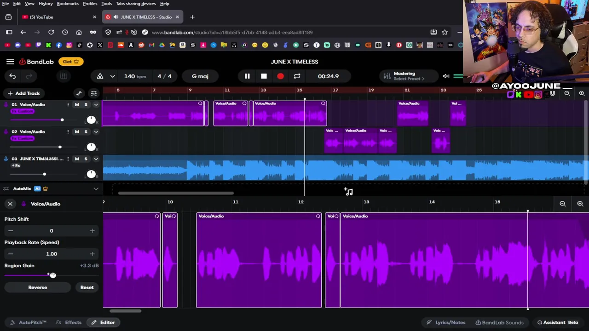This screenshot has width=589, height=331.
Task: Open the 4 / 4 time signature selector
Action: point(164,76)
